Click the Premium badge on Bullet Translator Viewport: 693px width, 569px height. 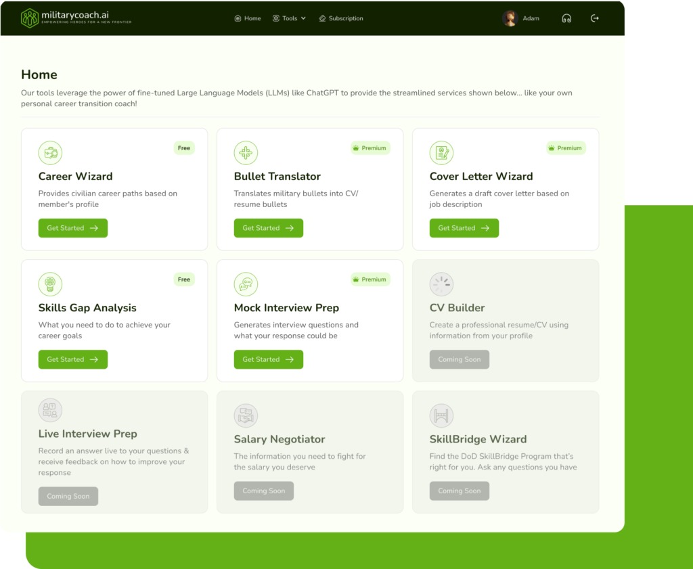point(370,148)
